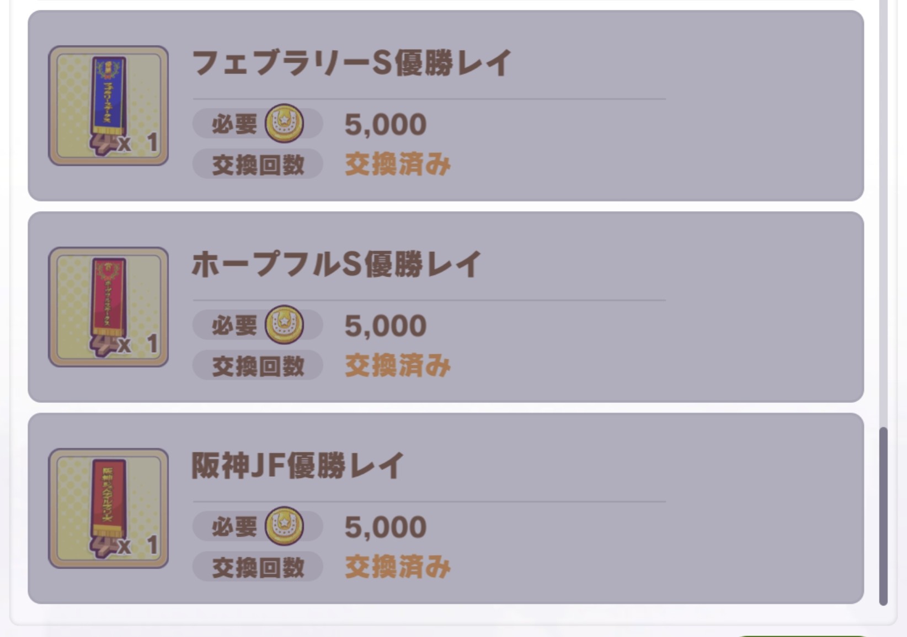The height and width of the screenshot is (637, 907).
Task: Click the blue February S victory sash icon
Action: pyautogui.click(x=108, y=106)
